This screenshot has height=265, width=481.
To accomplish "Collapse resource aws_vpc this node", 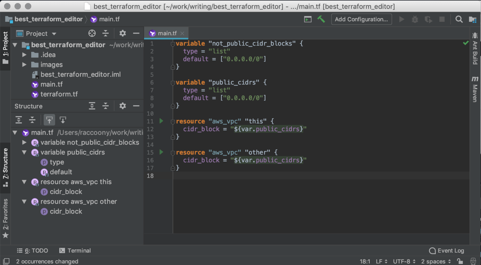I will 24,182.
